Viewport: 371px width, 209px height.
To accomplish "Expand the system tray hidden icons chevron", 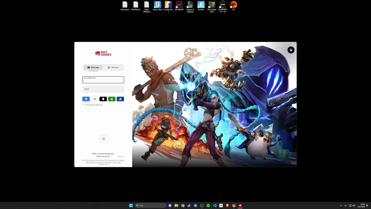I will click(x=341, y=206).
